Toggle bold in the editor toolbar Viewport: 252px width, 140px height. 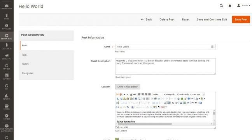click(x=124, y=94)
